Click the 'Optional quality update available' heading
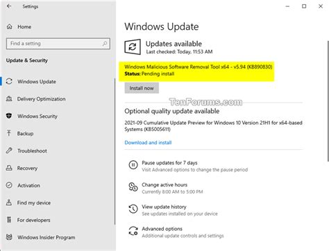 [172, 111]
